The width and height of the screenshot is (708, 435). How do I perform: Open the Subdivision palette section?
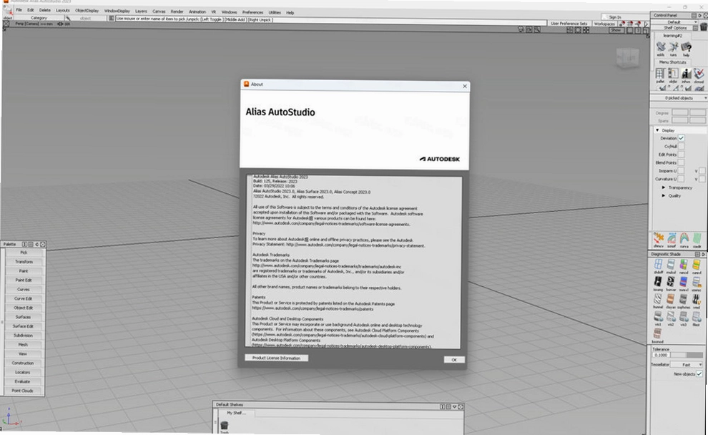[24, 335]
